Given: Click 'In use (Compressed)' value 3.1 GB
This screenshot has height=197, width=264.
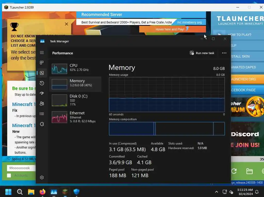Looking at the screenshot, I should 127,149.
